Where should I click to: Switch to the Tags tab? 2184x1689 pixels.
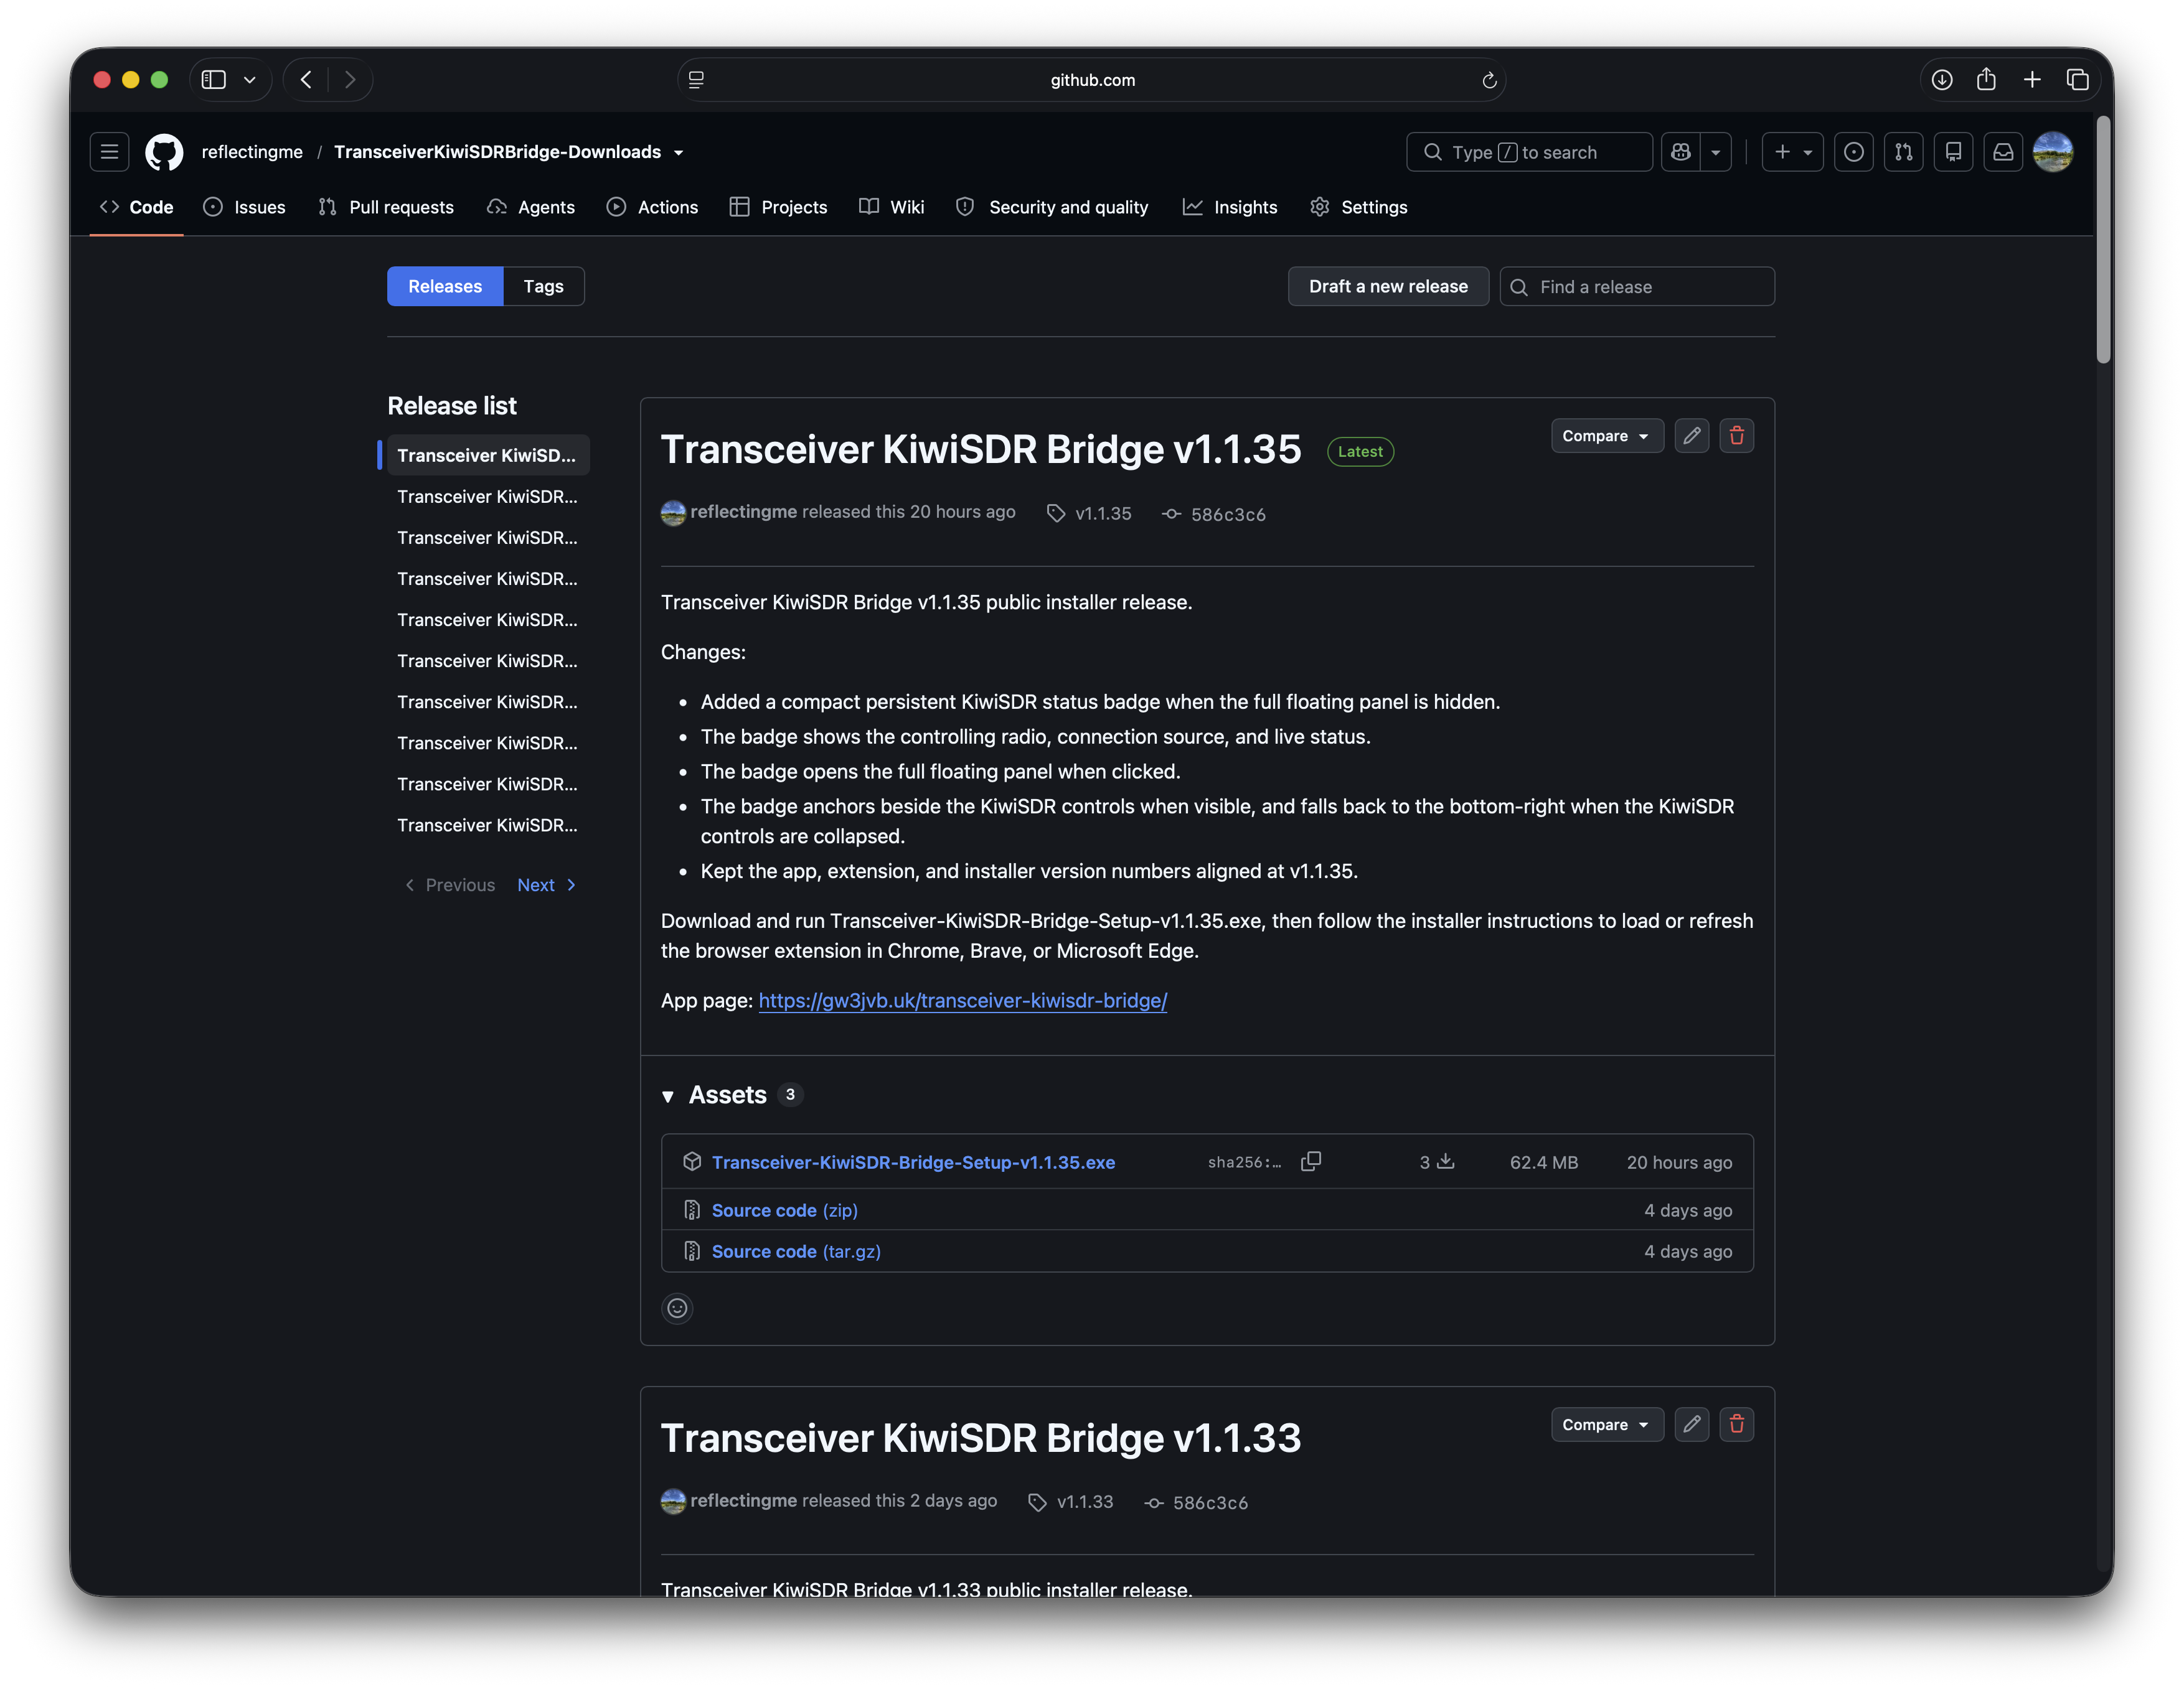(x=543, y=287)
